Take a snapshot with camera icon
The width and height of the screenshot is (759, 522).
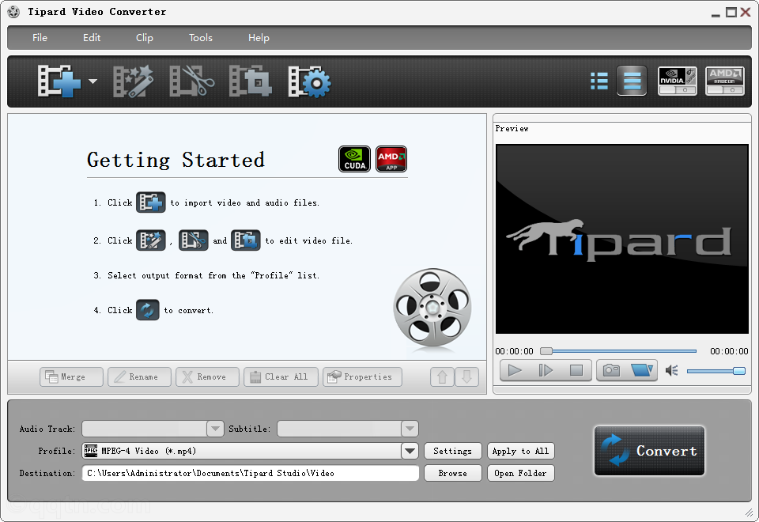coord(612,370)
